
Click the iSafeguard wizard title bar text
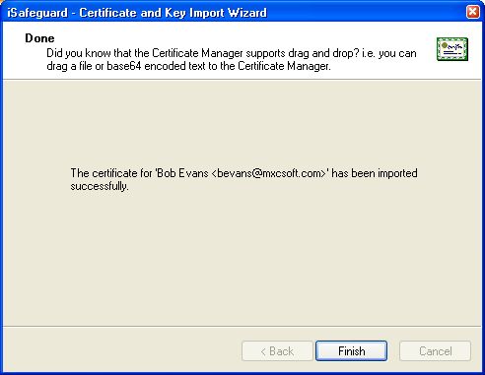point(137,13)
